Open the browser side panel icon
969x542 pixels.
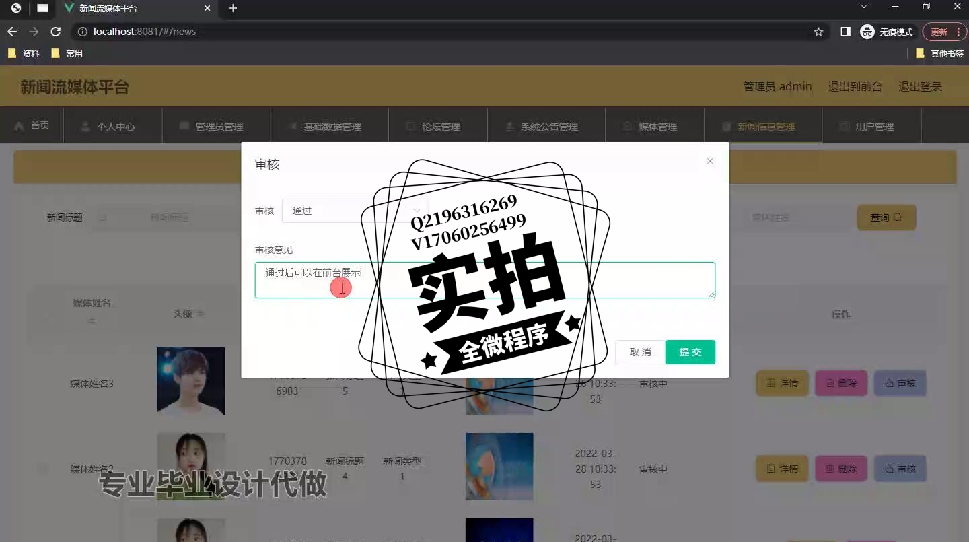[x=846, y=32]
